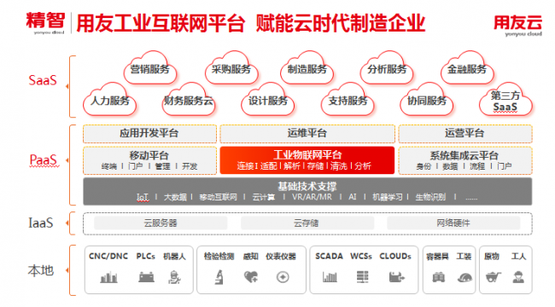Select the 第三方 SaaS cloud
The width and height of the screenshot is (555, 307).
(x=505, y=100)
